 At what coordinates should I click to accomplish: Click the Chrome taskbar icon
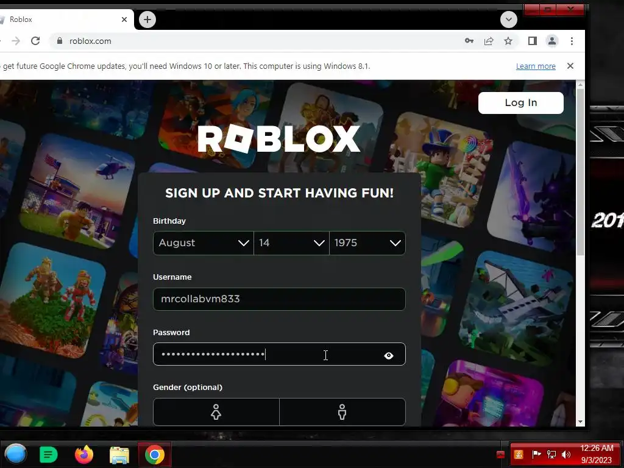pos(154,454)
